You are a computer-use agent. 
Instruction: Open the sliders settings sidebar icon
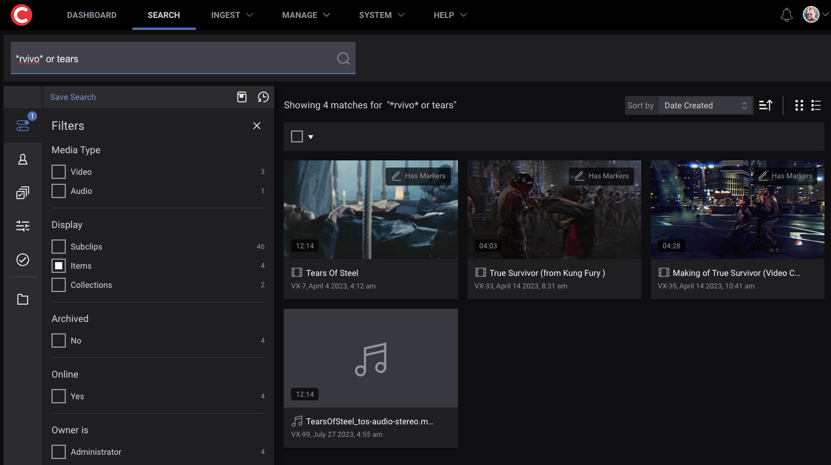point(23,226)
